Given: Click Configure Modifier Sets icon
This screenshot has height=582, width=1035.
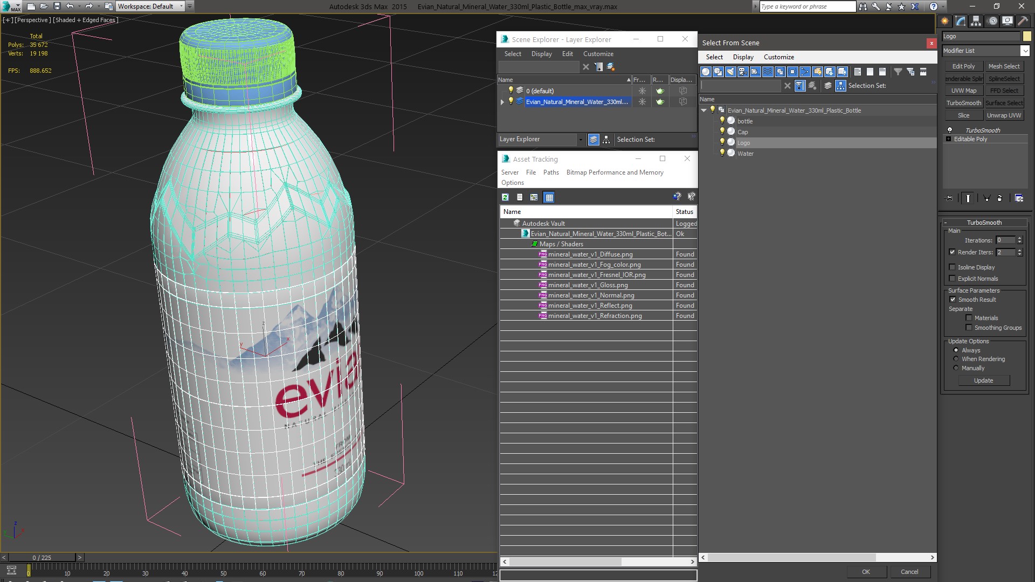Looking at the screenshot, I should [1019, 198].
